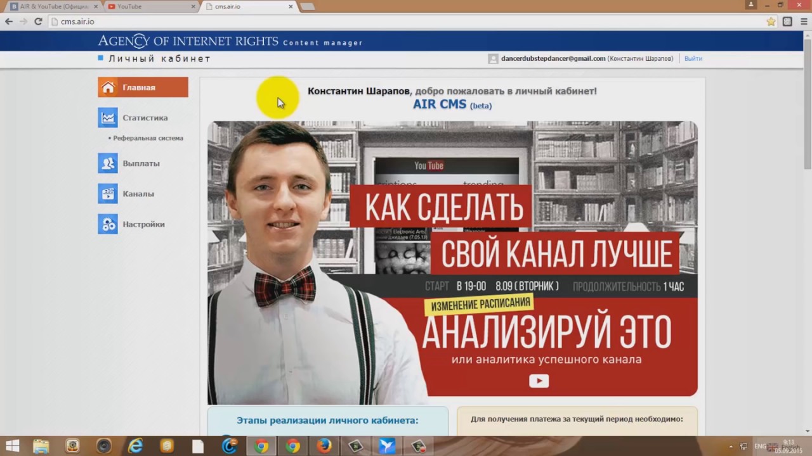
Task: Open the Windows Start button
Action: [x=12, y=446]
